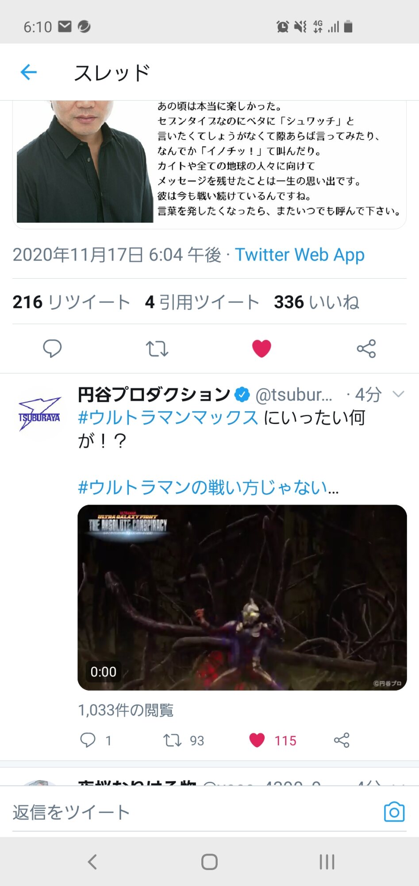Tap reply bubble under main tweet

(52, 349)
